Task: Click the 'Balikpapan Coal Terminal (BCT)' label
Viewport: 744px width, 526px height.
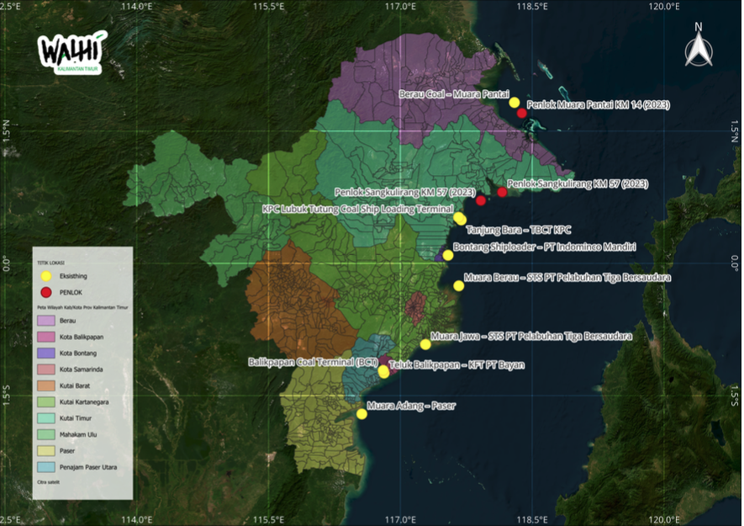Action: point(314,362)
